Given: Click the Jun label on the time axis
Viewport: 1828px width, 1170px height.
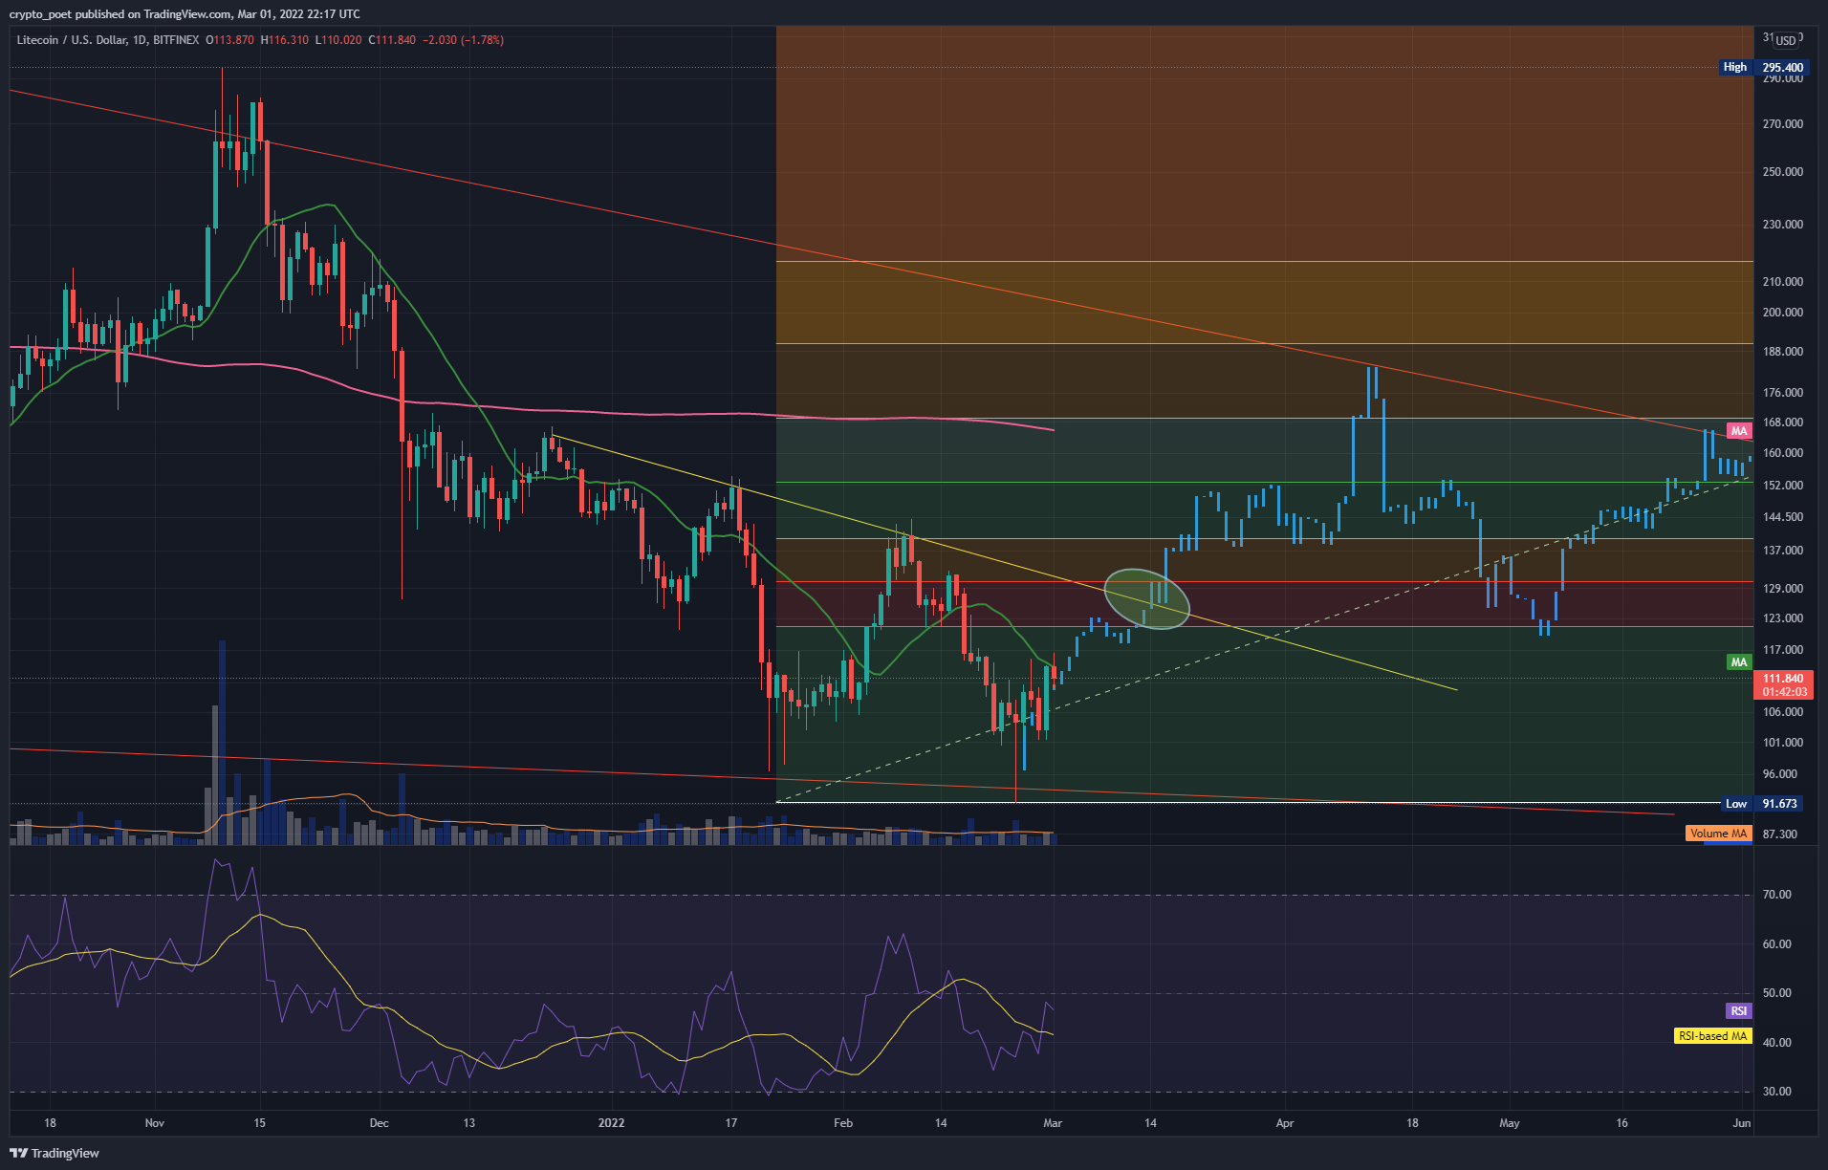Looking at the screenshot, I should pos(1742,1123).
